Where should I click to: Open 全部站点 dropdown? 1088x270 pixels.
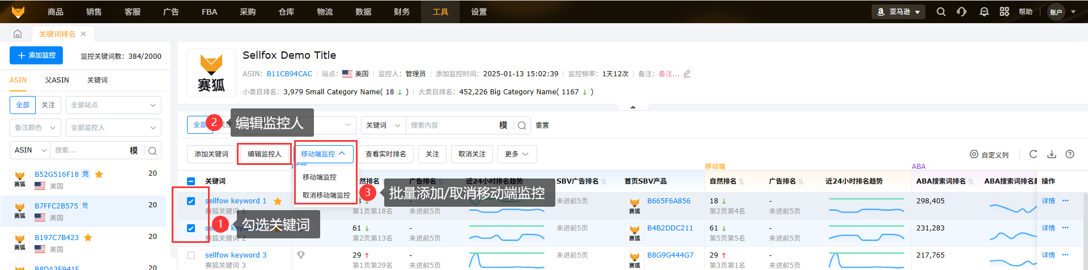(113, 105)
